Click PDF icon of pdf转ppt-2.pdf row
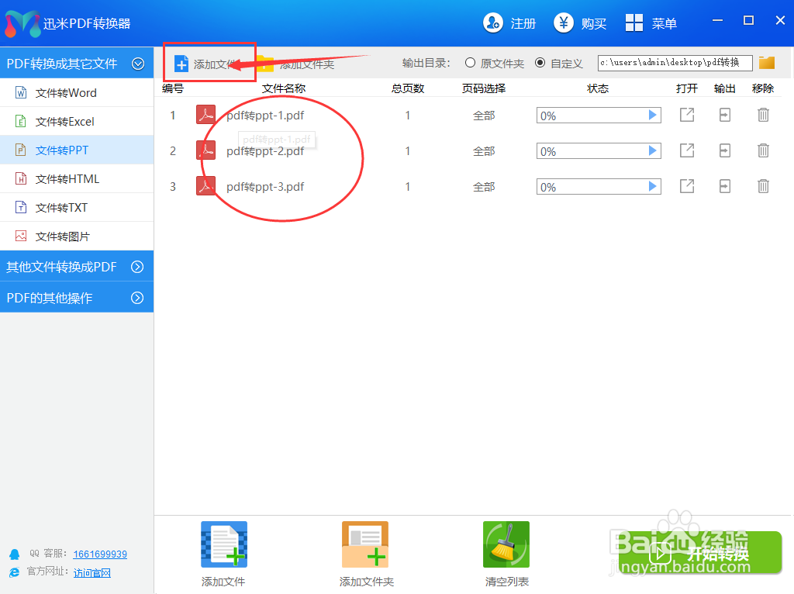Image resolution: width=794 pixels, height=594 pixels. pos(205,150)
